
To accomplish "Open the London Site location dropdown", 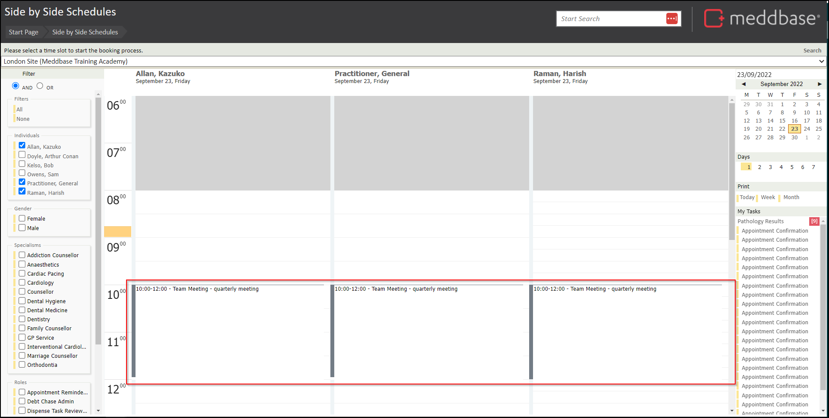I will tap(413, 61).
